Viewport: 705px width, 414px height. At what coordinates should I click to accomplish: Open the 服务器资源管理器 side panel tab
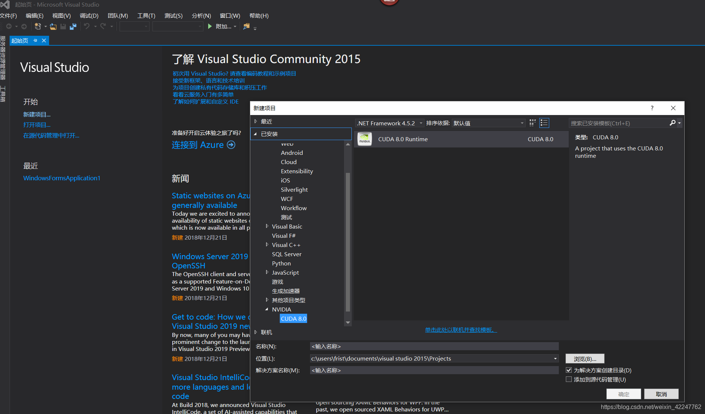pos(3,58)
